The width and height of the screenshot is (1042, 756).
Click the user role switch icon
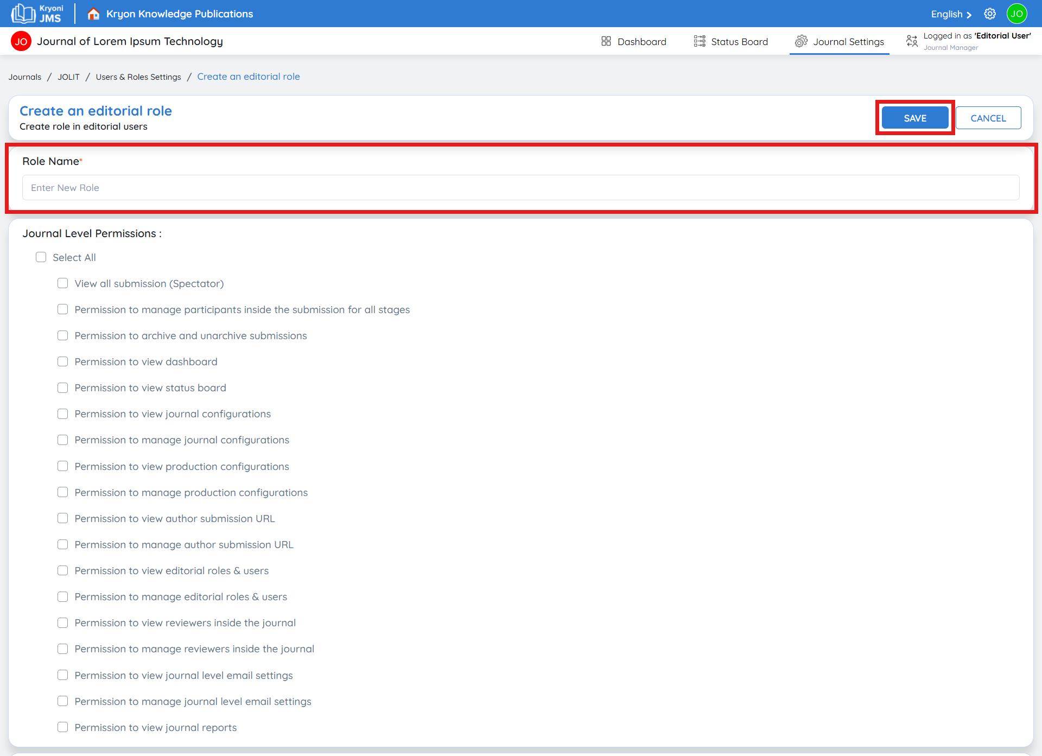(x=912, y=41)
